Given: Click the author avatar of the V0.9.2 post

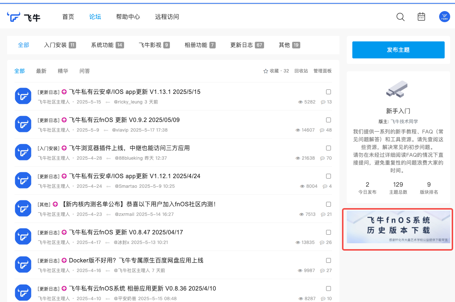Looking at the screenshot, I should (23, 124).
